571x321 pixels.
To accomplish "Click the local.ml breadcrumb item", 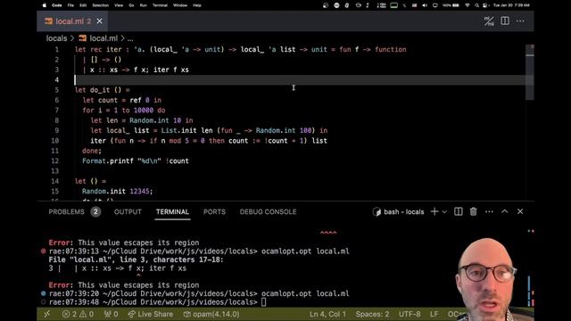I will (x=98, y=38).
